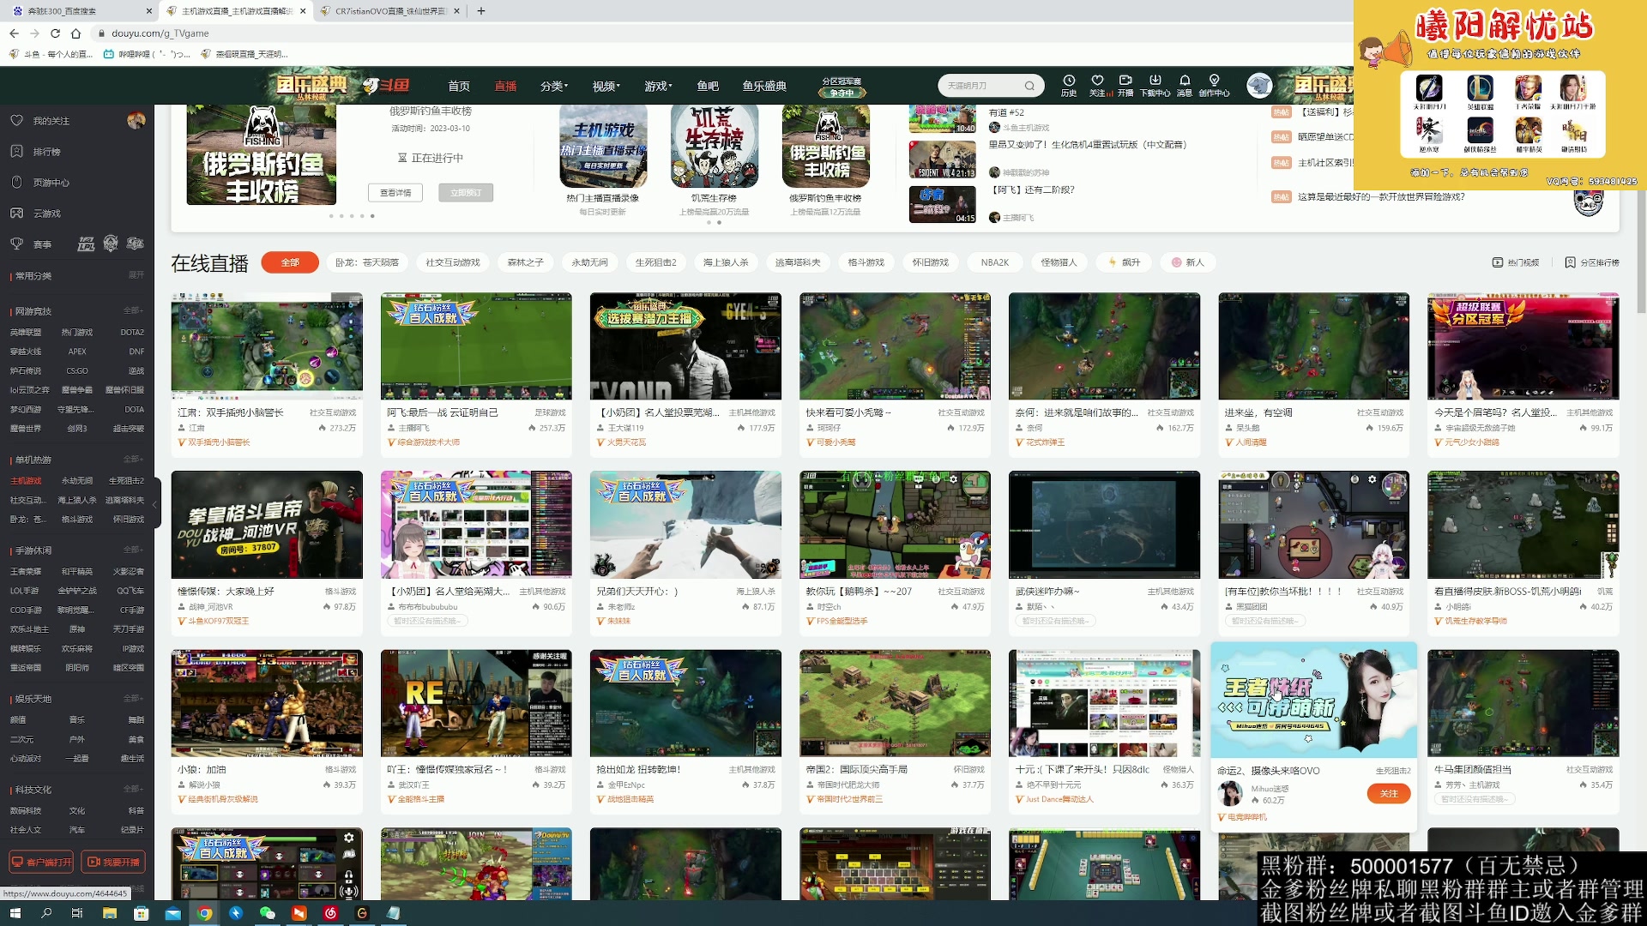Image resolution: width=1647 pixels, height=926 pixels.
Task: Open 鱼吧 in top navigation
Action: pos(708,86)
